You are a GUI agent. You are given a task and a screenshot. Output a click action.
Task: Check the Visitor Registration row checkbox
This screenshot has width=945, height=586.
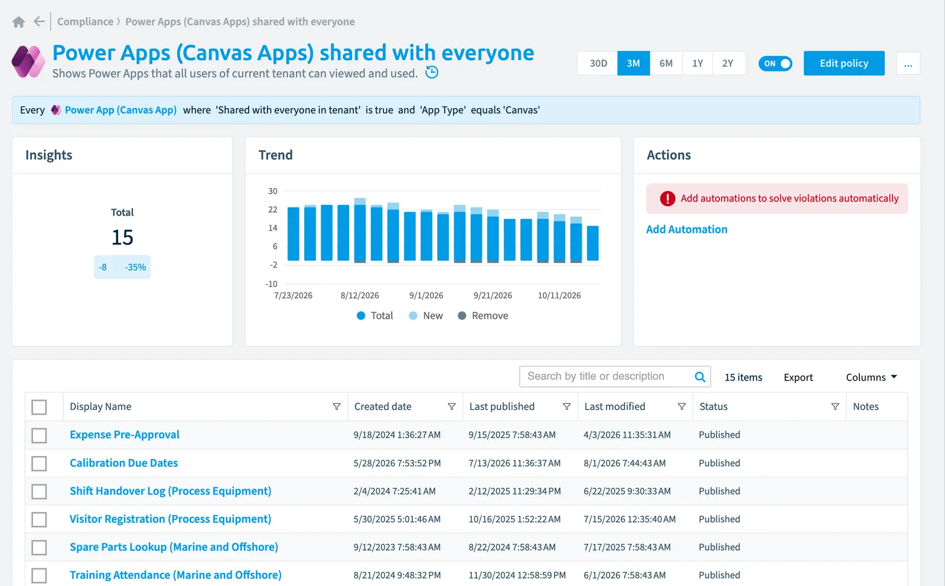tap(39, 520)
